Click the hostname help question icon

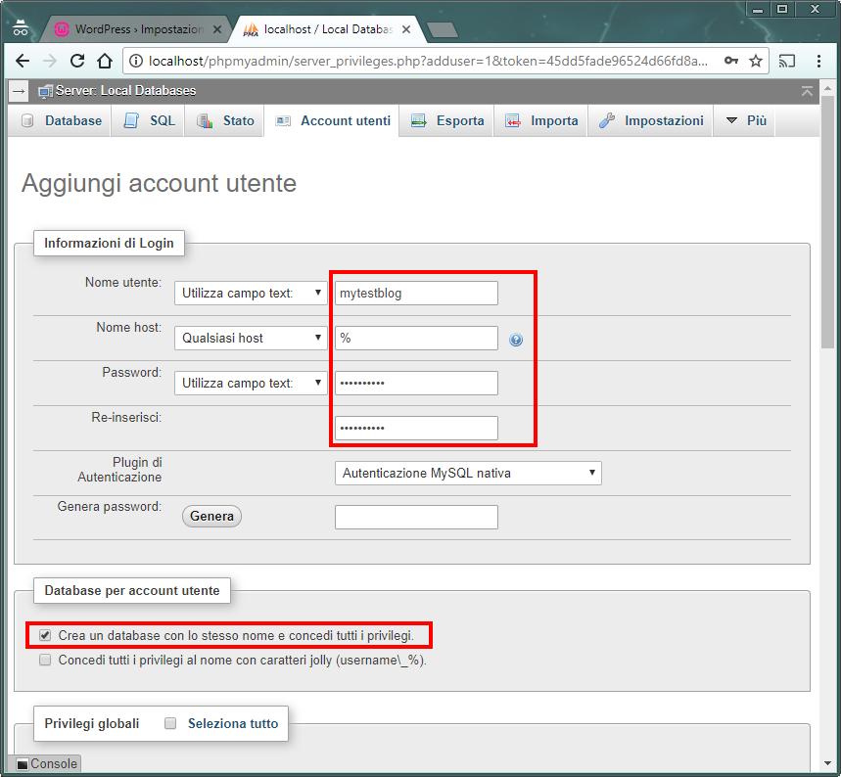[x=516, y=340]
